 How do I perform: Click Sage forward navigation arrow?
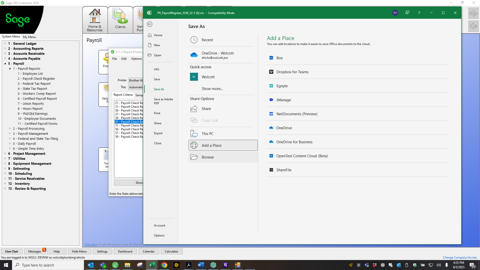point(473,13)
